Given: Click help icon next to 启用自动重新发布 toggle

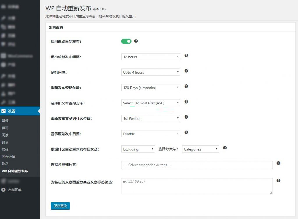Looking at the screenshot, I should [x=136, y=41].
